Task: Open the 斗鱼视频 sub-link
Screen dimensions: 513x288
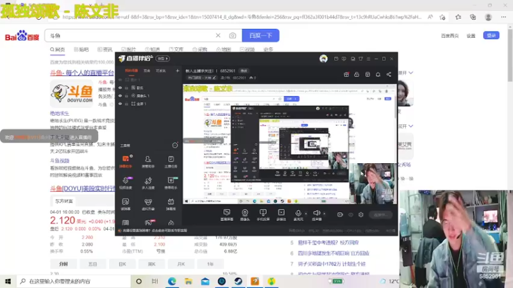Action: (60, 161)
